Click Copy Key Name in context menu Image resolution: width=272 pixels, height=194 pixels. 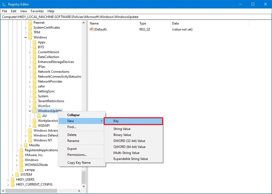tap(82, 163)
